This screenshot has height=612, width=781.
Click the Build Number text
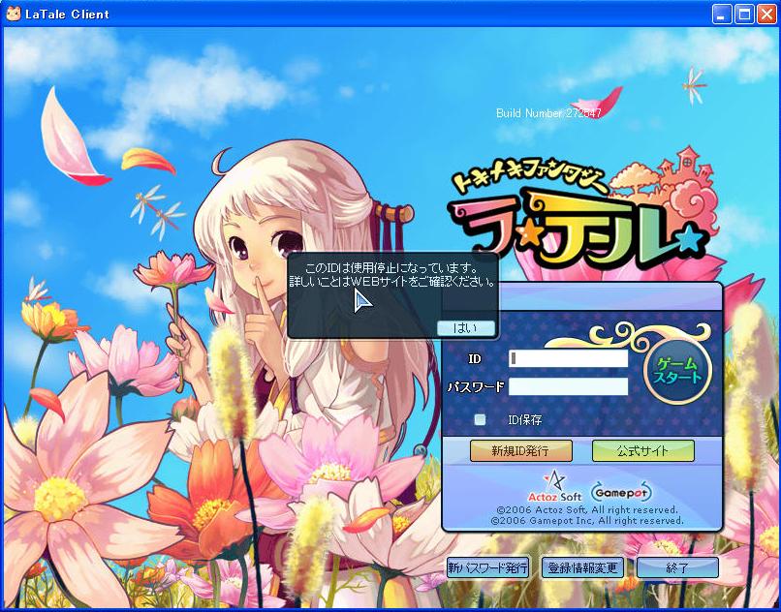(548, 113)
